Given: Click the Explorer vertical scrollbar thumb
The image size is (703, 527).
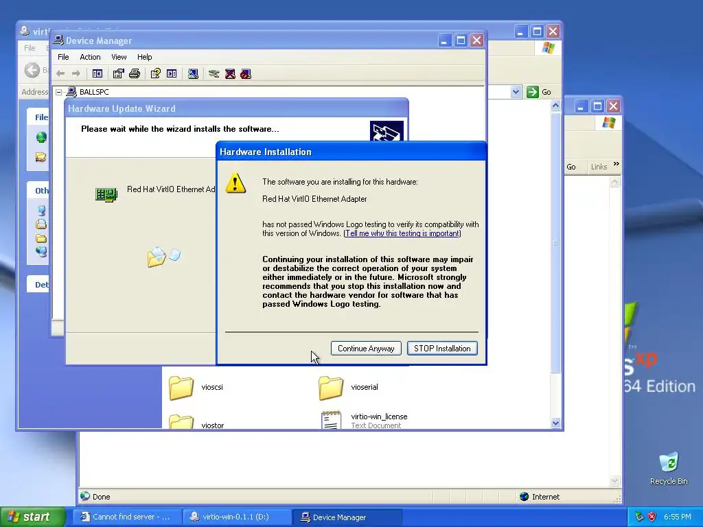Looking at the screenshot, I should point(555,242).
